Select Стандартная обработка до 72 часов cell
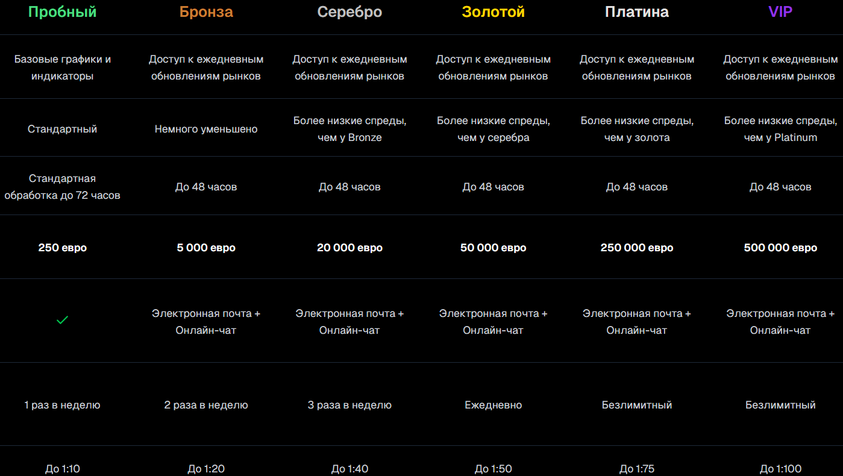 [62, 186]
